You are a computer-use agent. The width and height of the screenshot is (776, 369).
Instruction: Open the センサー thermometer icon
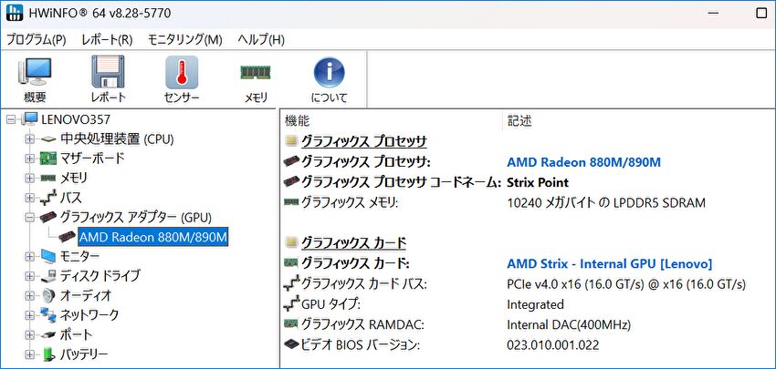coord(181,73)
